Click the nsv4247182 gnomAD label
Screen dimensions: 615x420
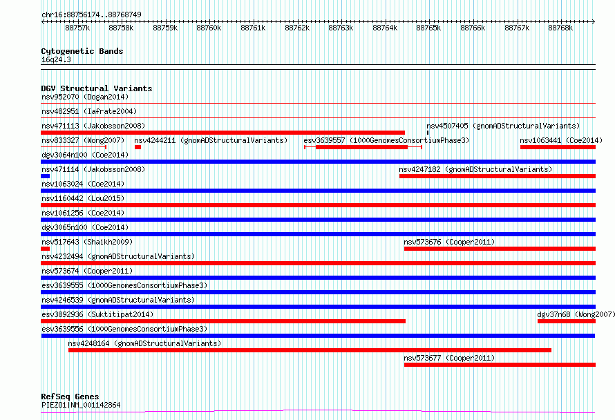click(x=475, y=169)
